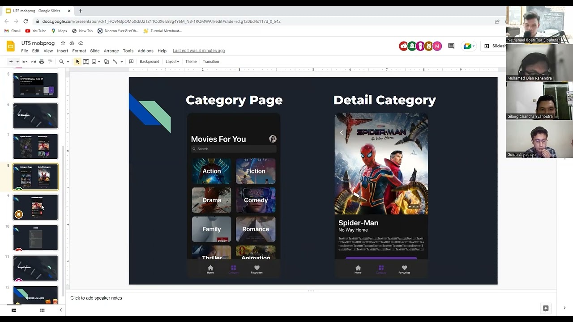Open the Background settings
The height and width of the screenshot is (322, 573).
click(150, 62)
